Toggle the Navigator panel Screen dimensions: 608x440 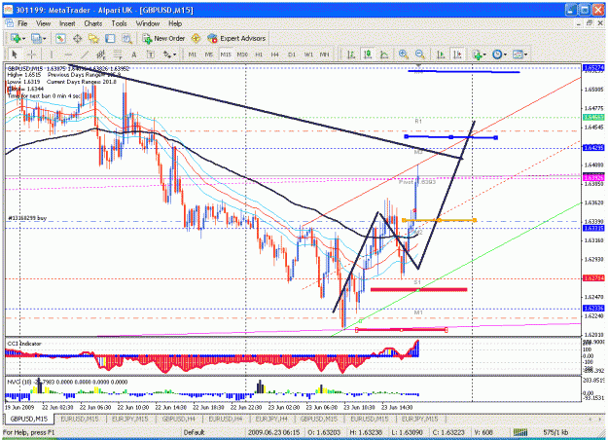tap(93, 38)
